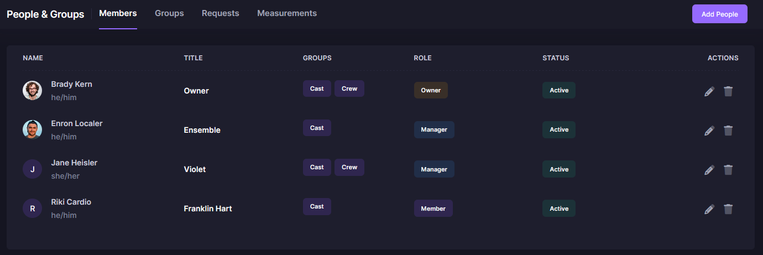
Task: Open the Requests tab
Action: 220,13
